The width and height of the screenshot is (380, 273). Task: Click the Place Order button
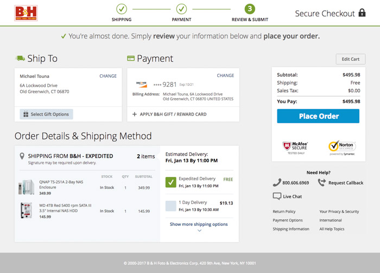tap(318, 116)
